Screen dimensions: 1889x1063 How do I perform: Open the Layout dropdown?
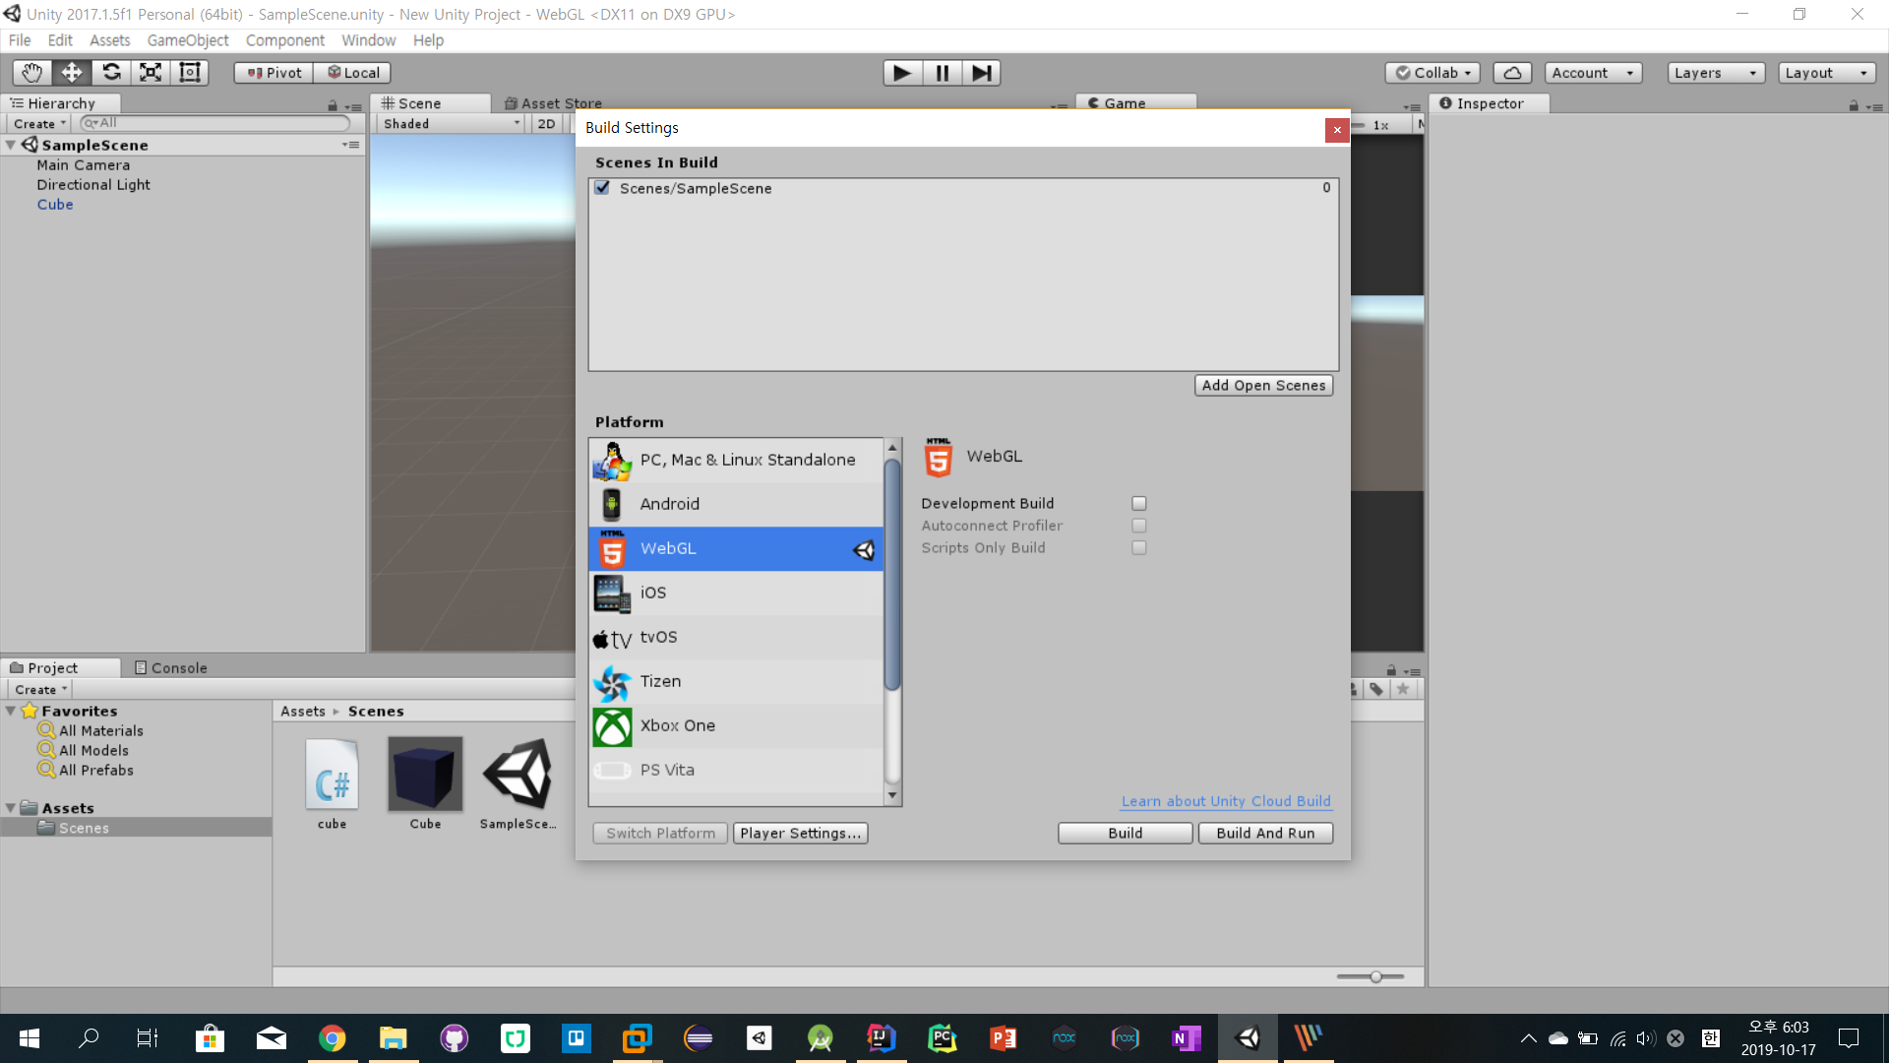(x=1826, y=73)
